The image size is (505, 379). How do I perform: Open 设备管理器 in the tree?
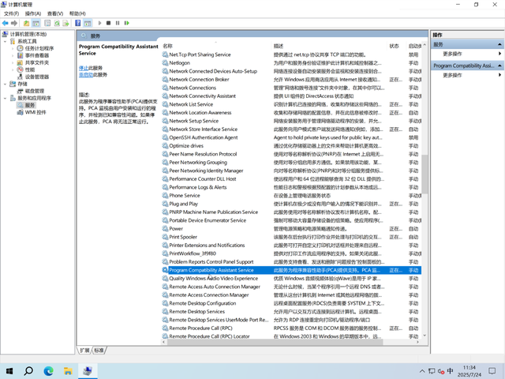37,77
